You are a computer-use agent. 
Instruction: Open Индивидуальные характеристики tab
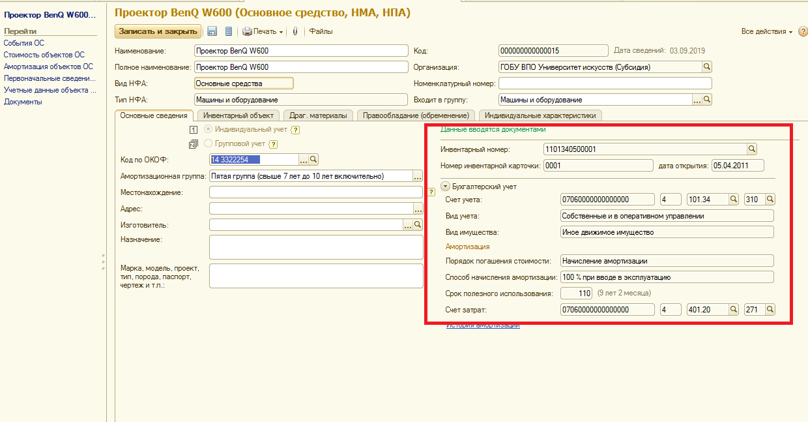pyautogui.click(x=540, y=115)
